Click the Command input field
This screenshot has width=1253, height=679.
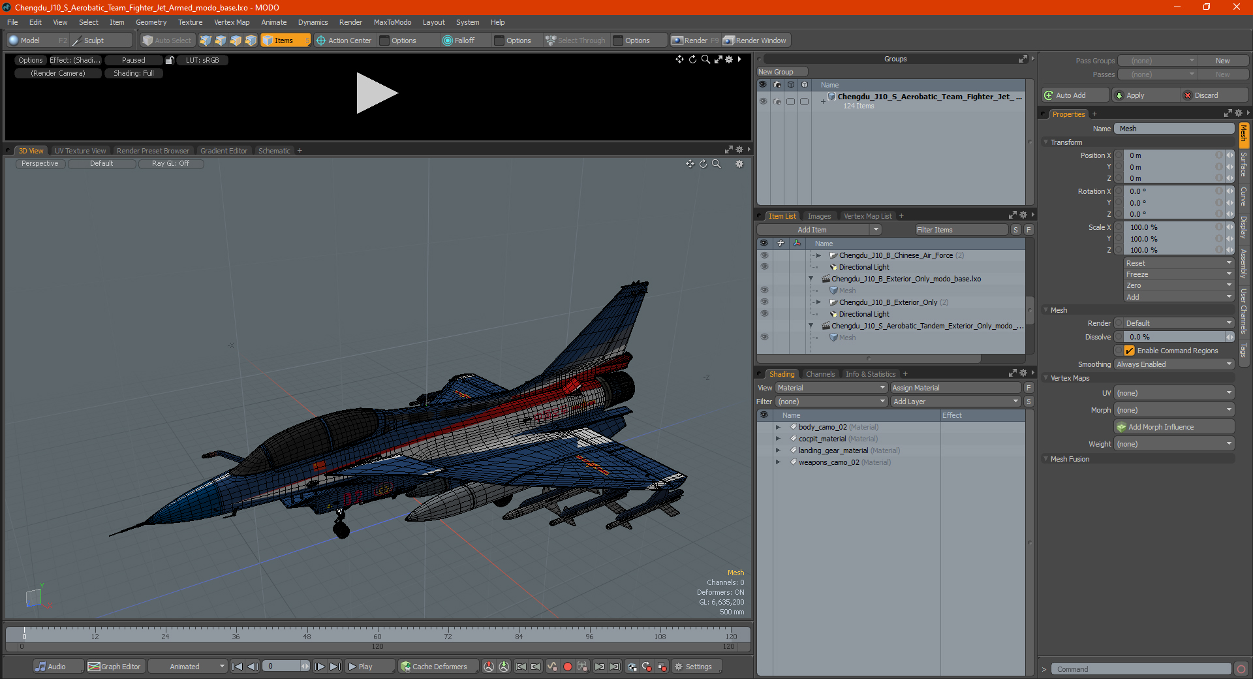tap(1140, 669)
